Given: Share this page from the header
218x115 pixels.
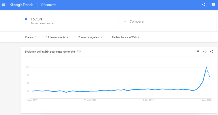Looking at the screenshot, I should click(x=204, y=5).
